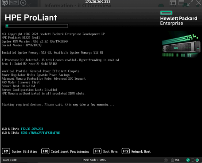Click the F9 System Utilities key

6,151
